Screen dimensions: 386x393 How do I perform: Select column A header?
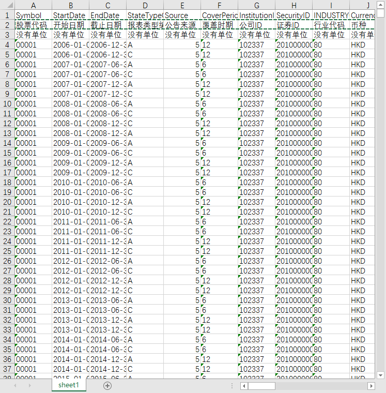click(x=33, y=5)
